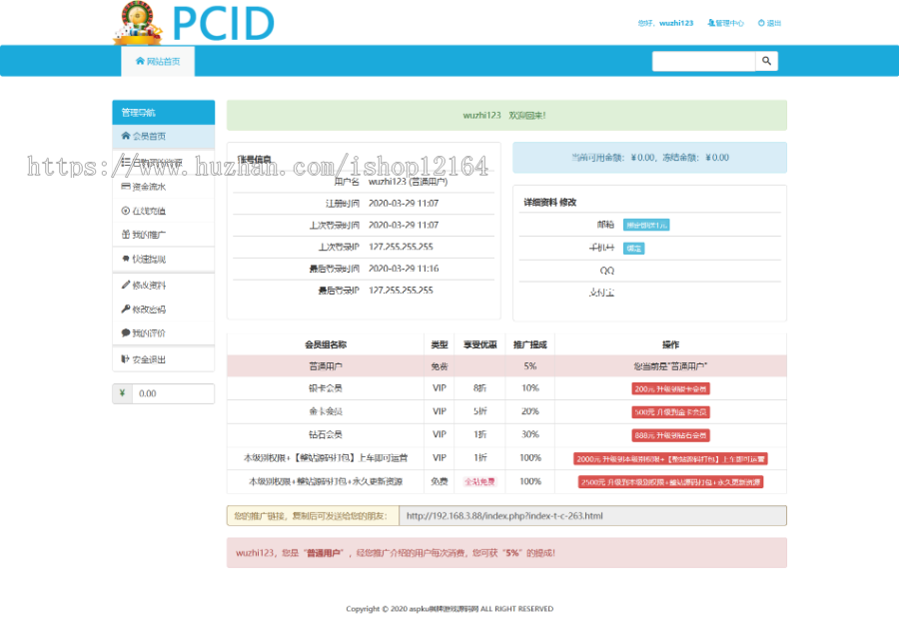Viewport: 899px width, 619px height.
Task: Click the QQ label in 详细资料
Action: coord(606,271)
